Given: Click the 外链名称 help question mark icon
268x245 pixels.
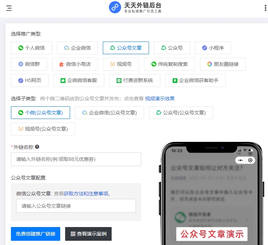Looking at the screenshot, I should pos(37,147).
